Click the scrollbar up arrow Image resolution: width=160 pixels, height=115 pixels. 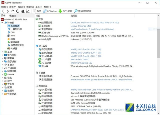click(x=158, y=15)
